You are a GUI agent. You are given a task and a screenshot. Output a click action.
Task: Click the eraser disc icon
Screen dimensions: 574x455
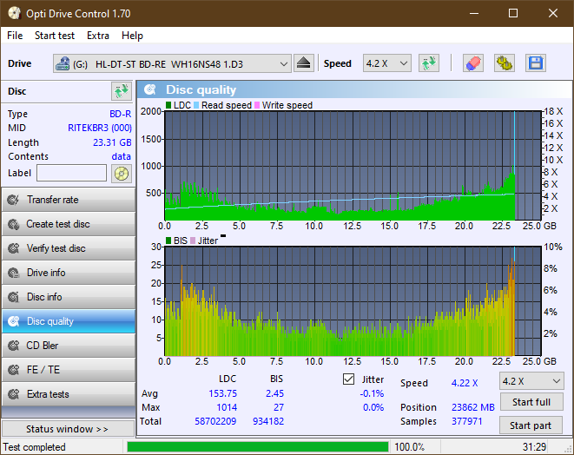point(473,63)
